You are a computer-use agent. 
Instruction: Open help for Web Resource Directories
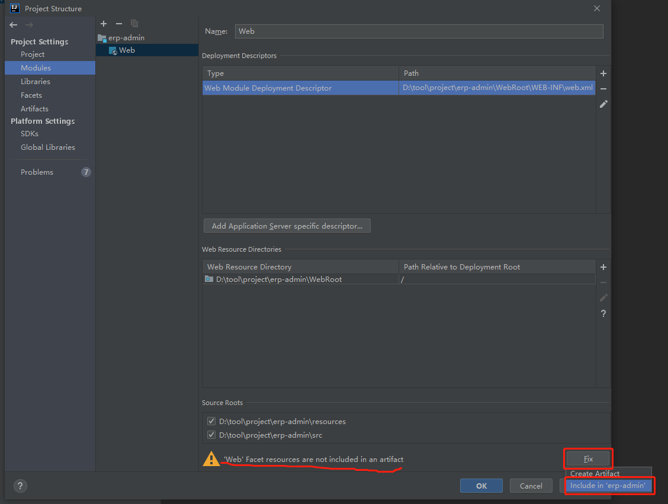click(603, 313)
